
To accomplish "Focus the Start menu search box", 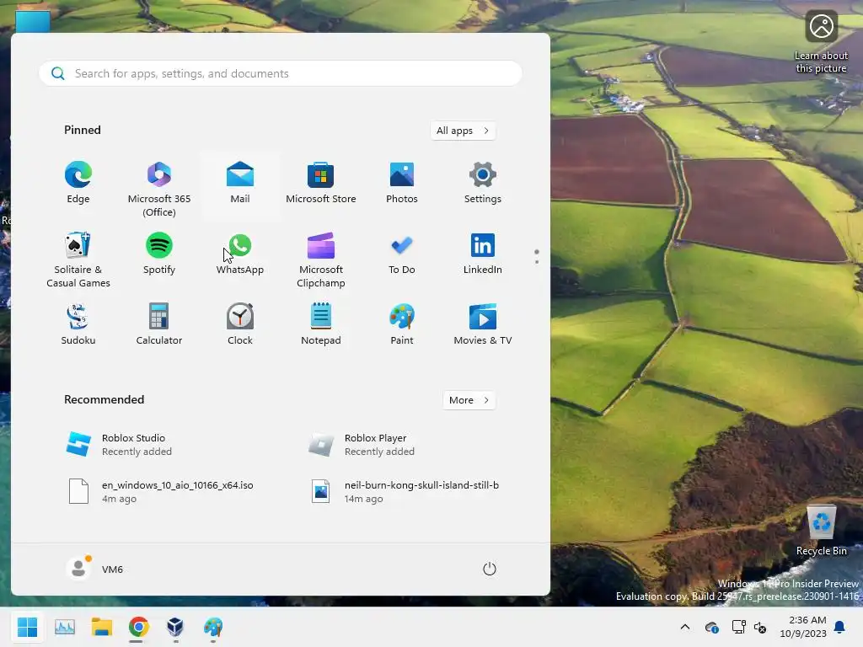I will 281,73.
